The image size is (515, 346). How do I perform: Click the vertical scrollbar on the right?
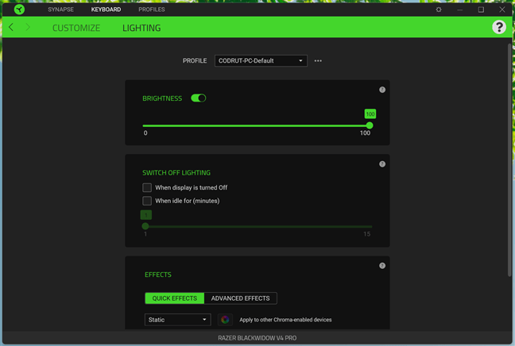510,159
